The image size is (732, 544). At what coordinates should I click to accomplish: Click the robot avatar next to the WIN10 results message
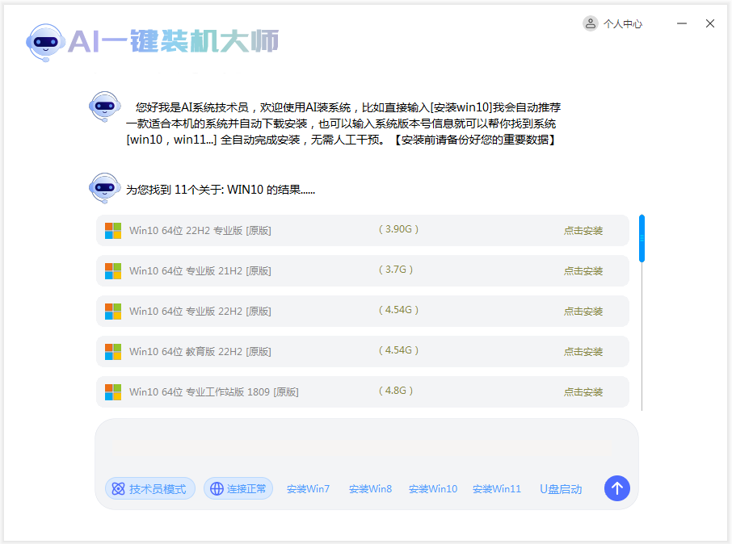[x=104, y=188]
